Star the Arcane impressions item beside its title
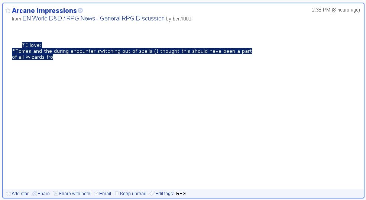This screenshot has height=200, width=366. (8, 11)
